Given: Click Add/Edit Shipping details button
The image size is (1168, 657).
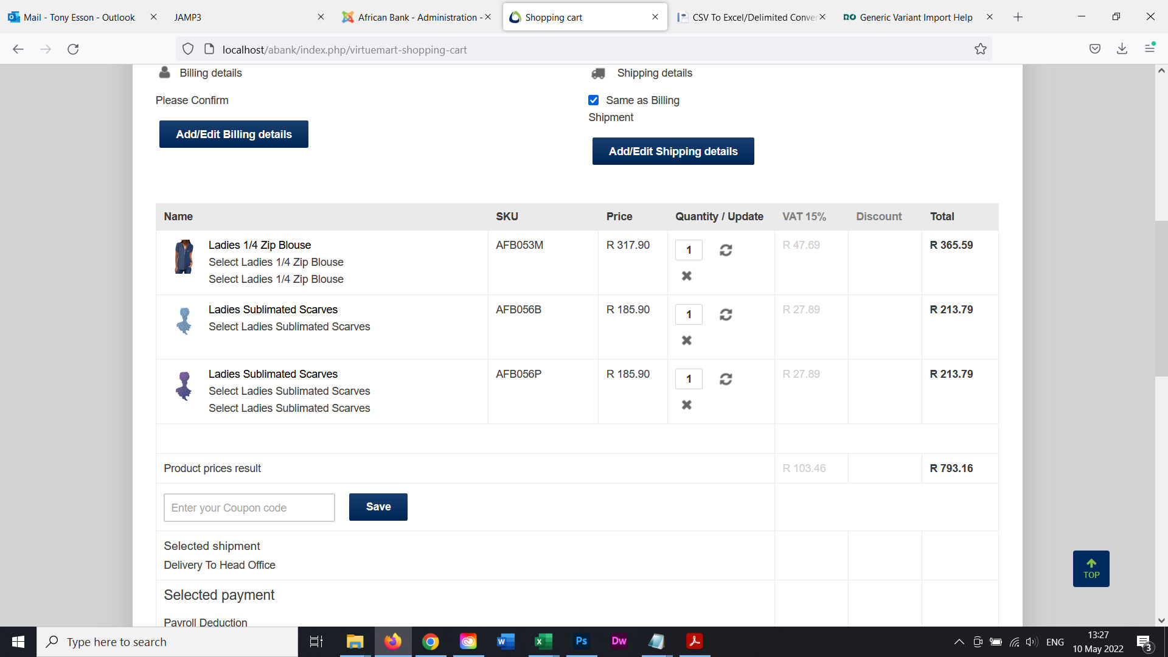Looking at the screenshot, I should click(x=673, y=151).
